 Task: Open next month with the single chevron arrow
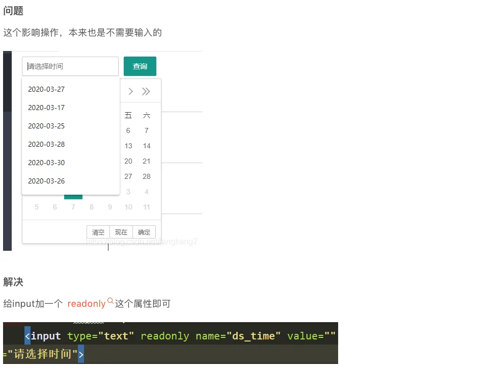[x=130, y=91]
